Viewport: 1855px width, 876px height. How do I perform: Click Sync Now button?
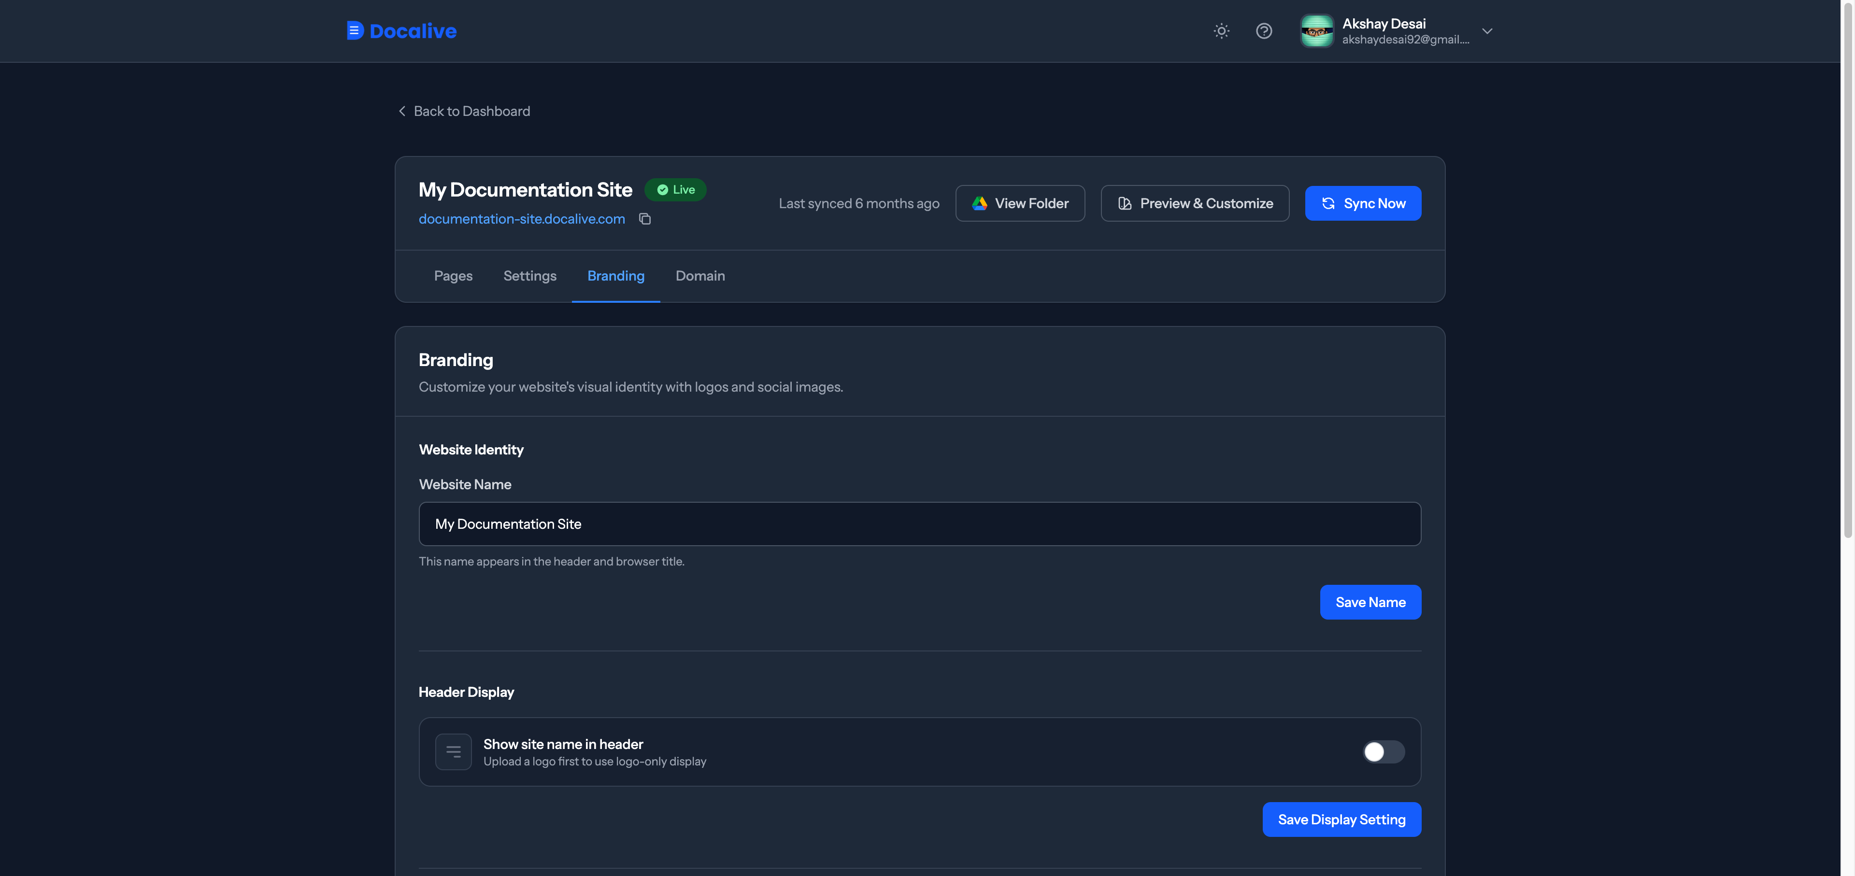[x=1362, y=204]
